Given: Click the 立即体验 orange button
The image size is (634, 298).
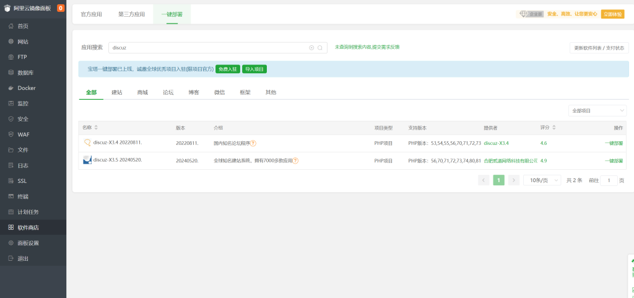Looking at the screenshot, I should click(612, 14).
